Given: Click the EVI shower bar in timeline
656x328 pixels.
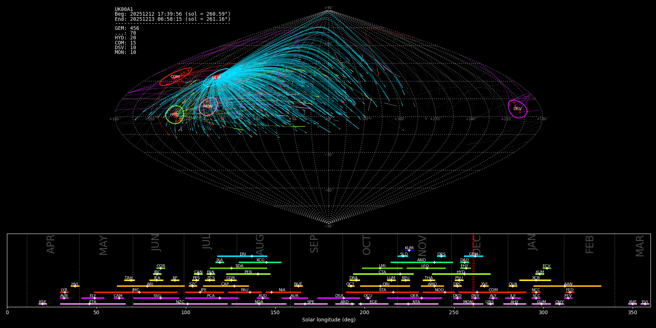Looking at the screenshot, I should 645,304.
